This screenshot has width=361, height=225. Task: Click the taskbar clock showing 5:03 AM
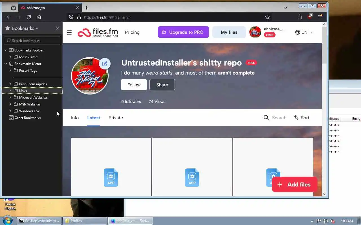point(347,221)
